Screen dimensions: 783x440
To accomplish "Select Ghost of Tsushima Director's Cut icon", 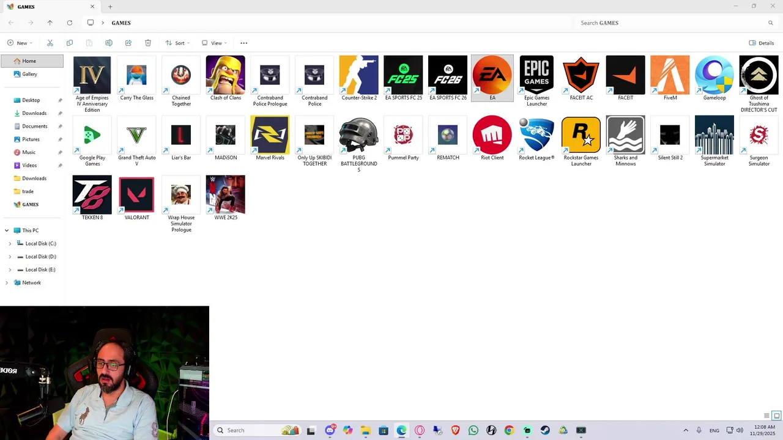I will pyautogui.click(x=759, y=75).
